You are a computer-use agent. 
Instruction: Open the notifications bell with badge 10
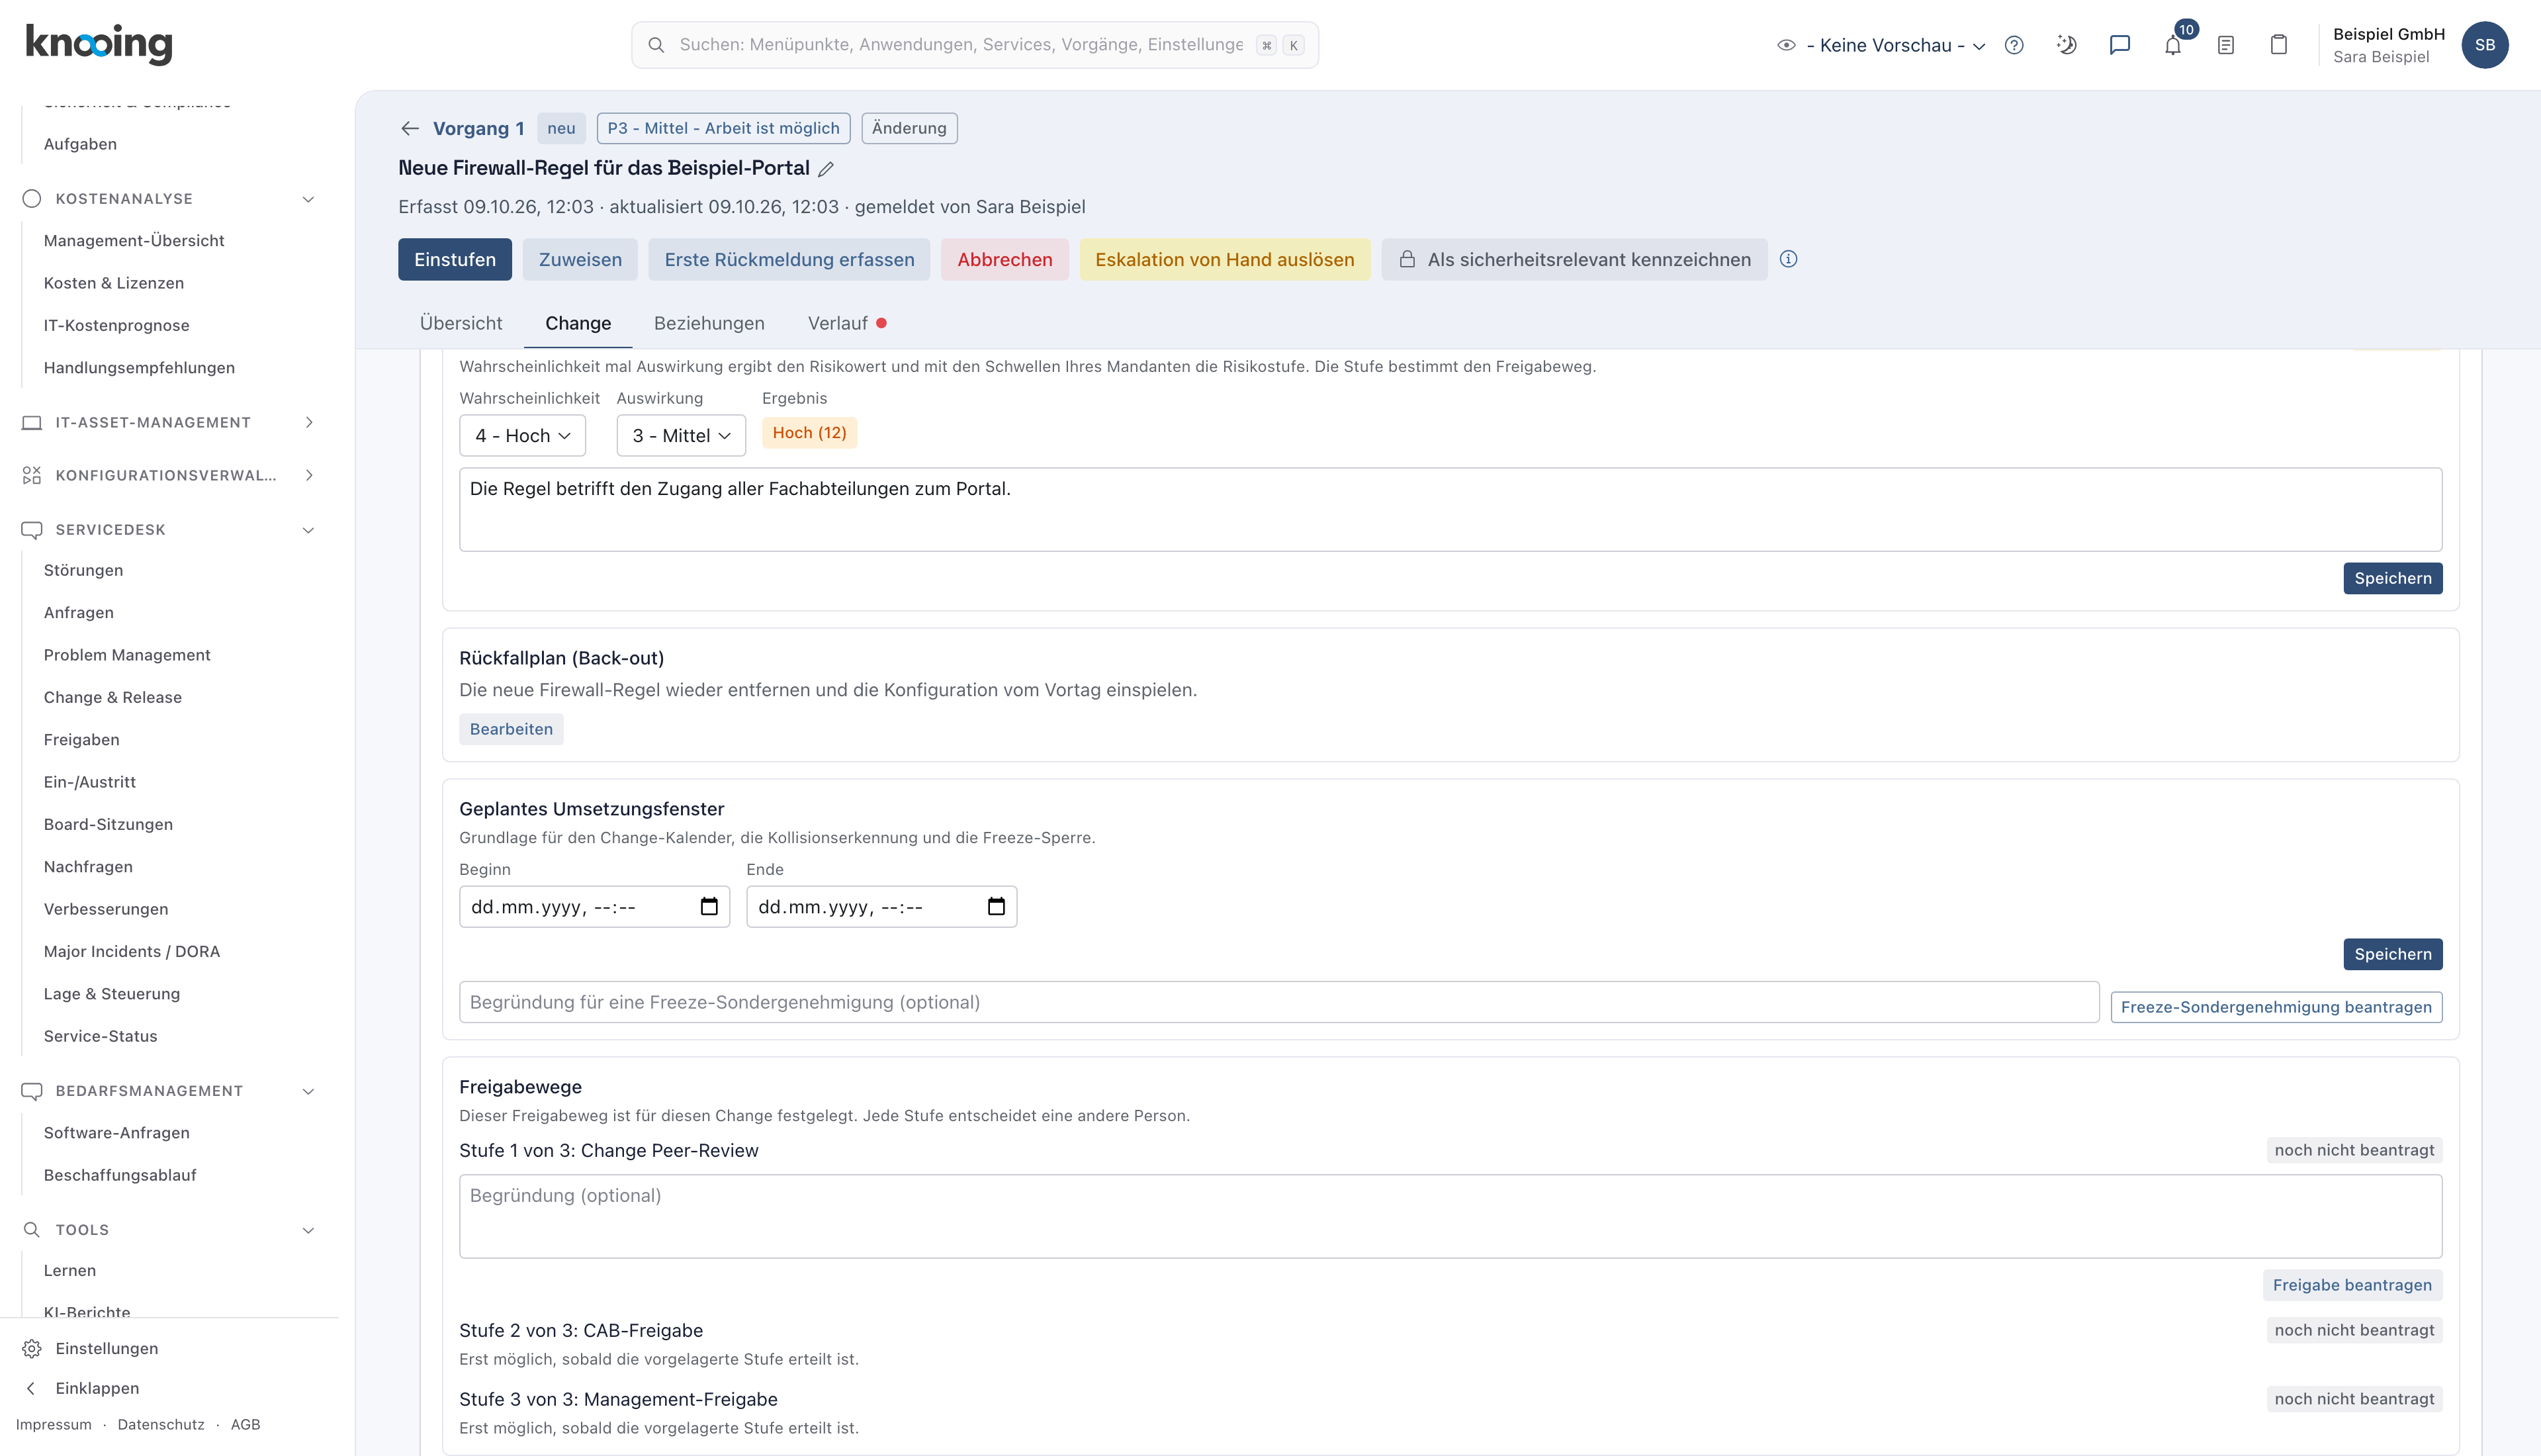tap(2173, 45)
